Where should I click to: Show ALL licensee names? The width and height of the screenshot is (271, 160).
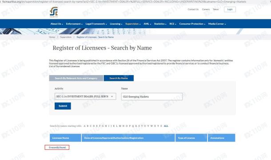(x=166, y=126)
